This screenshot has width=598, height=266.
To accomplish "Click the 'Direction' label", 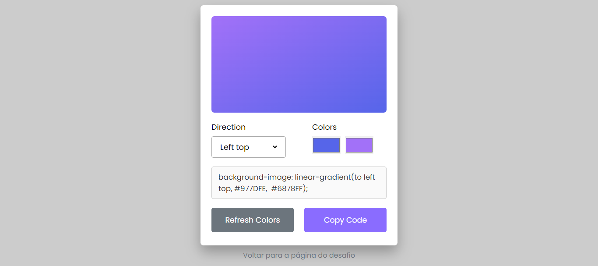I will click(x=229, y=127).
